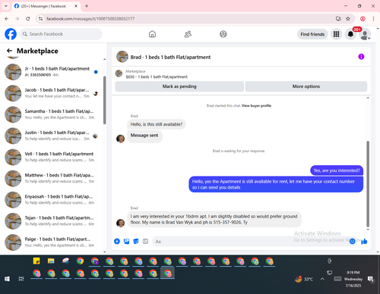
Task: Open conversation info purple icon
Action: [x=361, y=57]
